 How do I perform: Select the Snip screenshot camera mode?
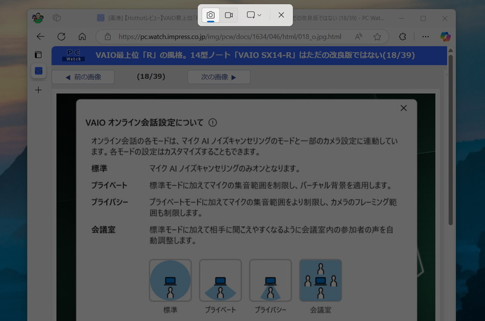coord(210,15)
